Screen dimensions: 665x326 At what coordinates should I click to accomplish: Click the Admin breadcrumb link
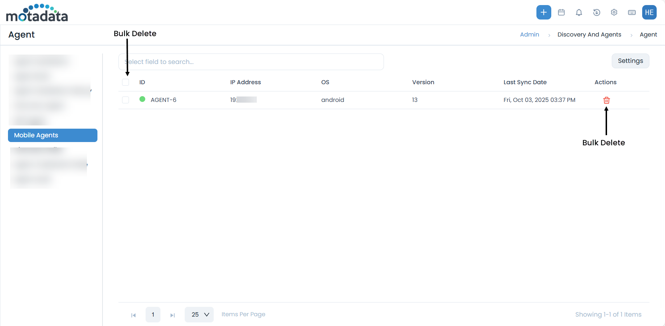(529, 35)
